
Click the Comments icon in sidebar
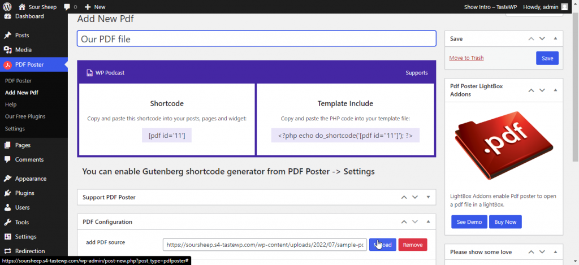pos(7,160)
